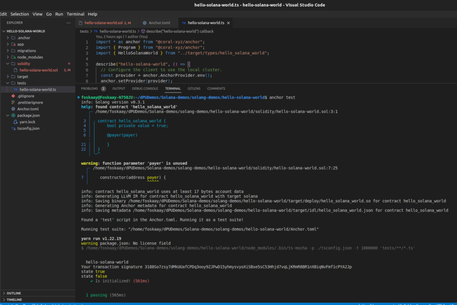Click blue command decoration dot in terminal
Screen dimensions: 457x305
point(79,97)
